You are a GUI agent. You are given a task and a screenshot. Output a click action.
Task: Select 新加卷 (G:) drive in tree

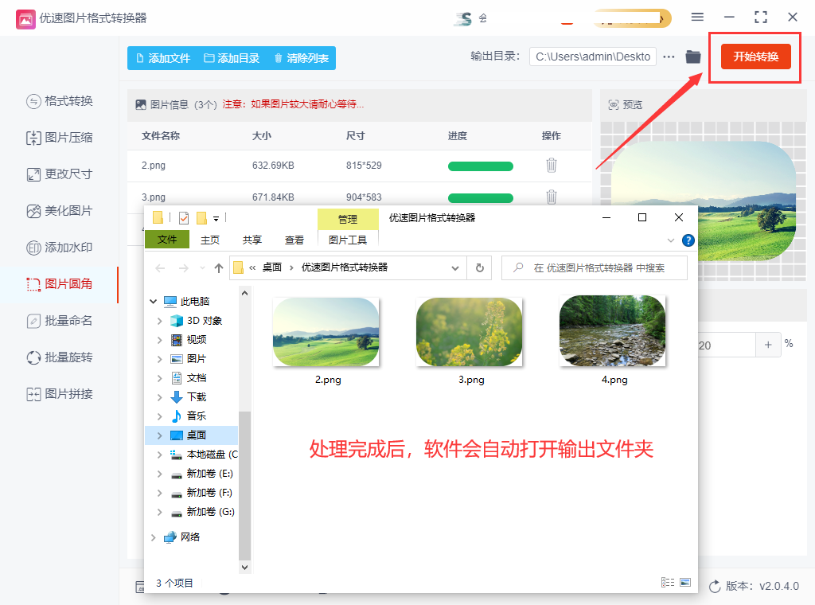point(203,512)
